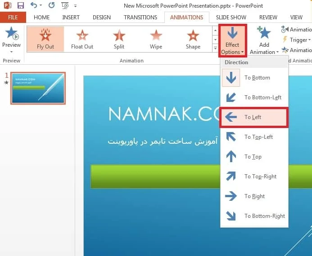Expand the full animation gallery
The image size is (312, 256).
[215, 48]
